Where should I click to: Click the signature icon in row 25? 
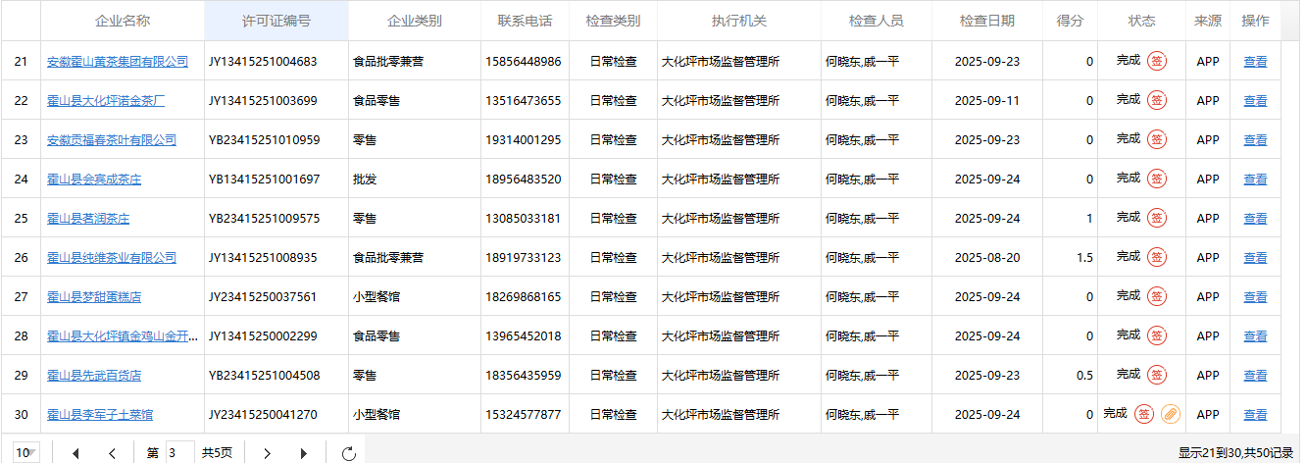point(1157,218)
